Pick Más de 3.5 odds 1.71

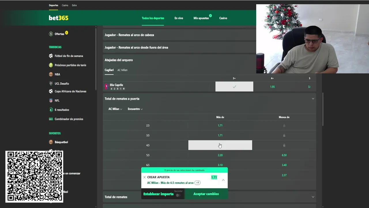click(220, 135)
